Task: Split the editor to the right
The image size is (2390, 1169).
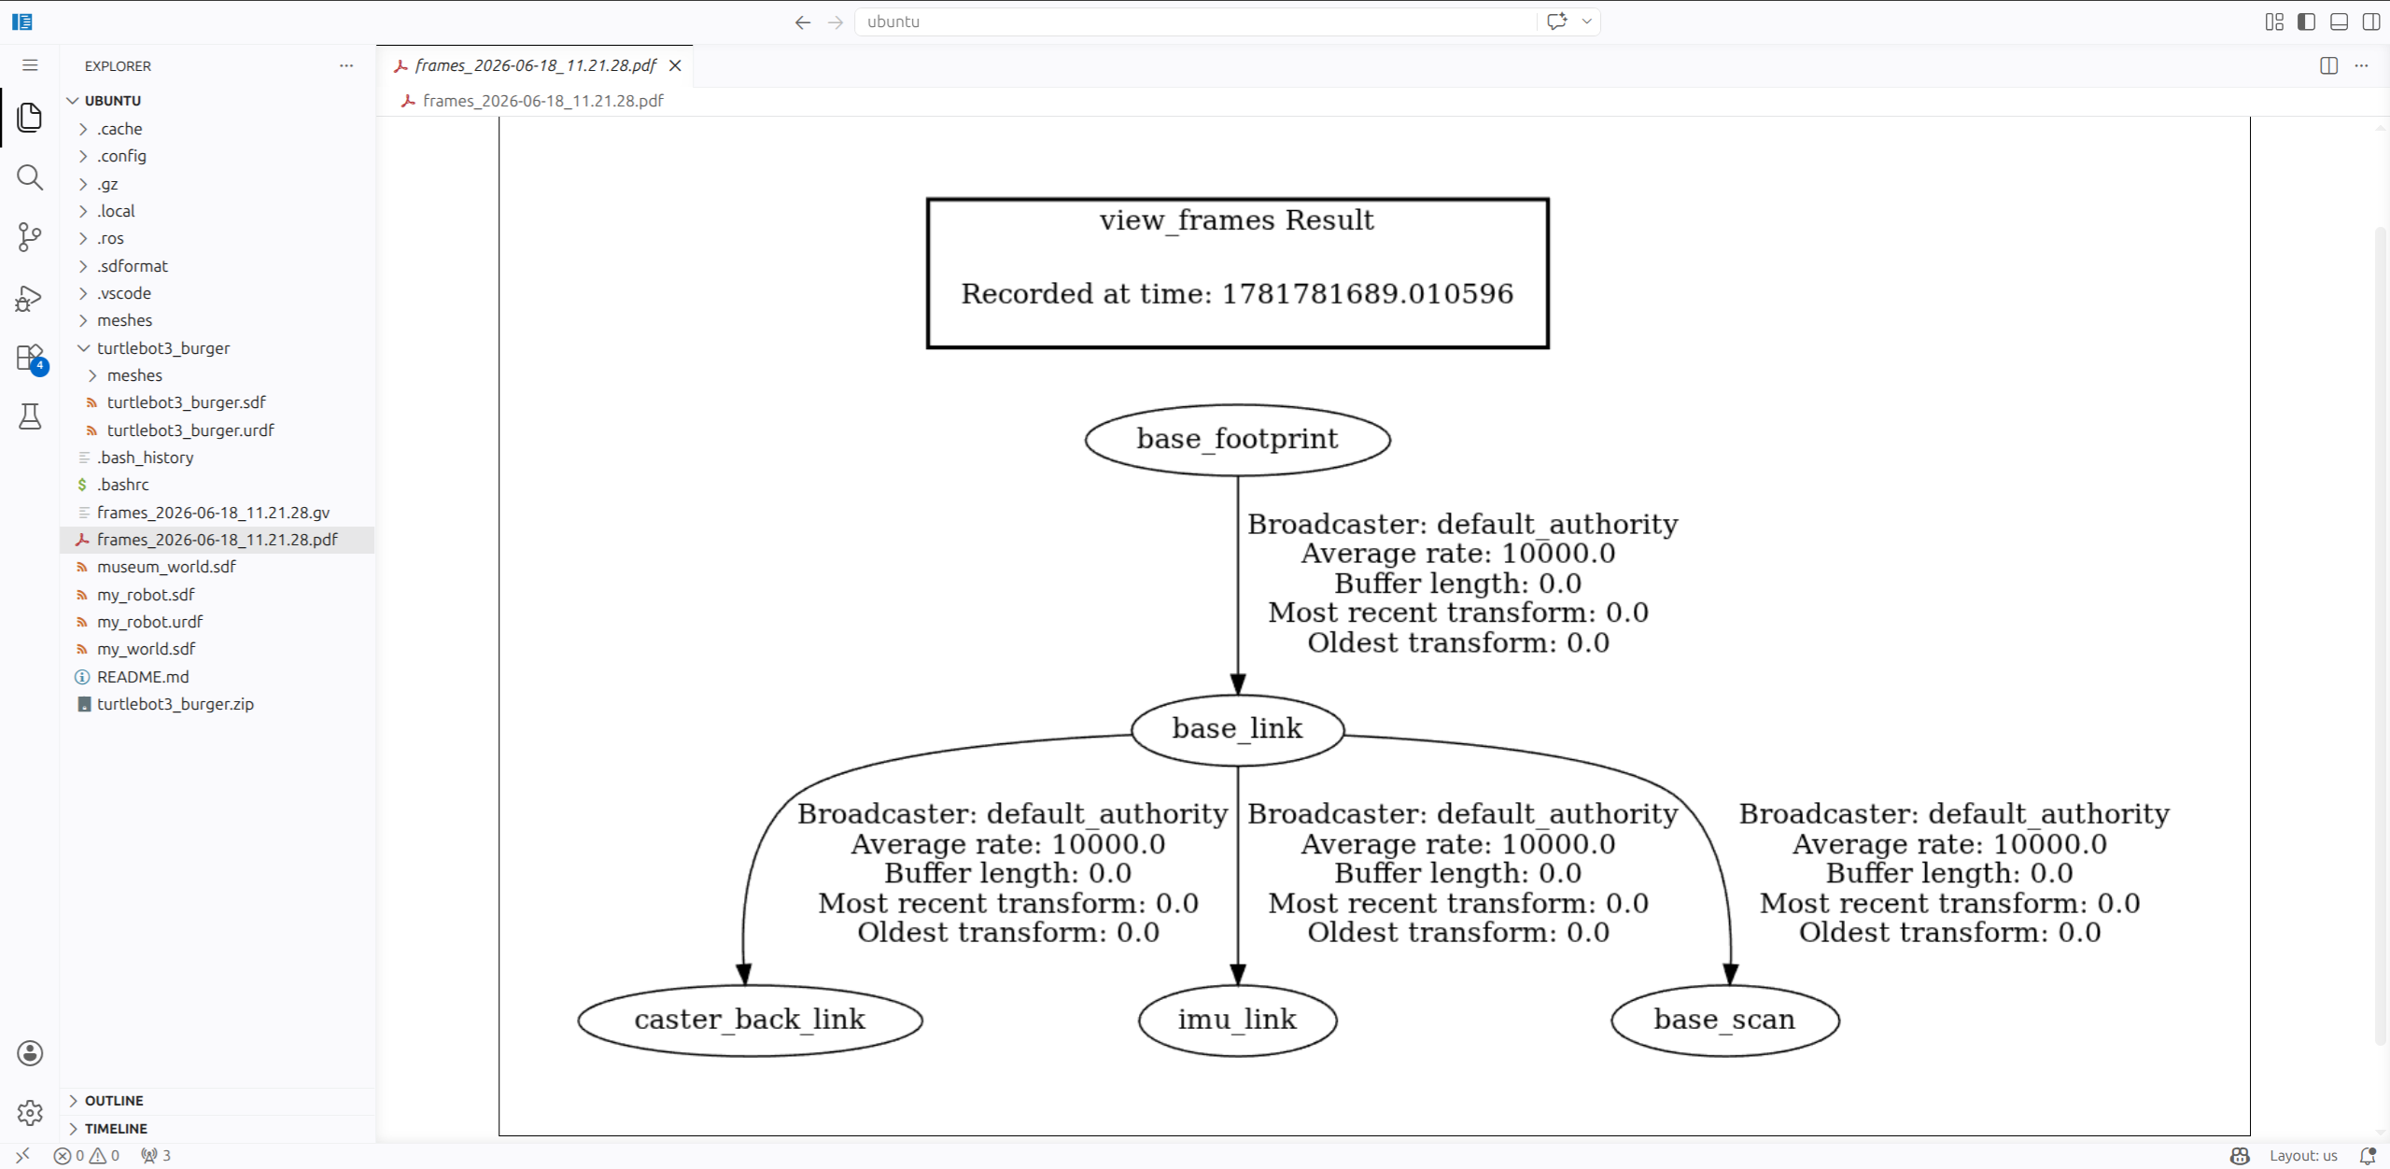Action: tap(2328, 65)
